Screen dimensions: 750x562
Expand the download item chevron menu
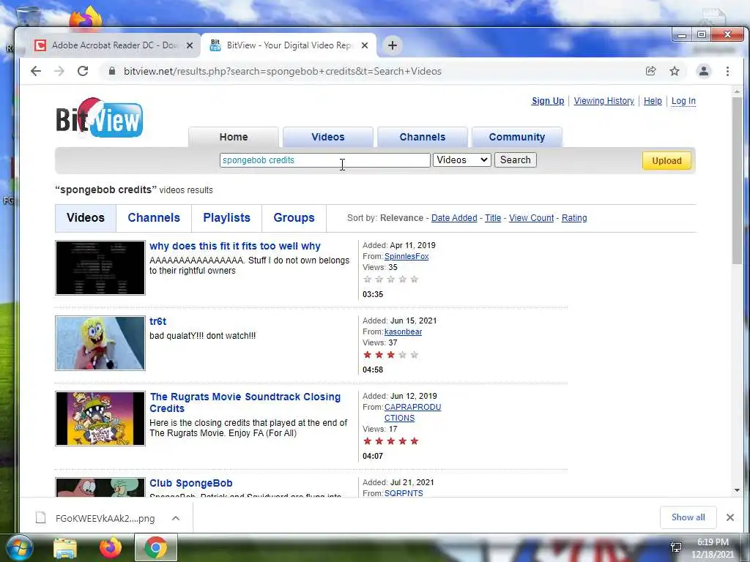[176, 519]
